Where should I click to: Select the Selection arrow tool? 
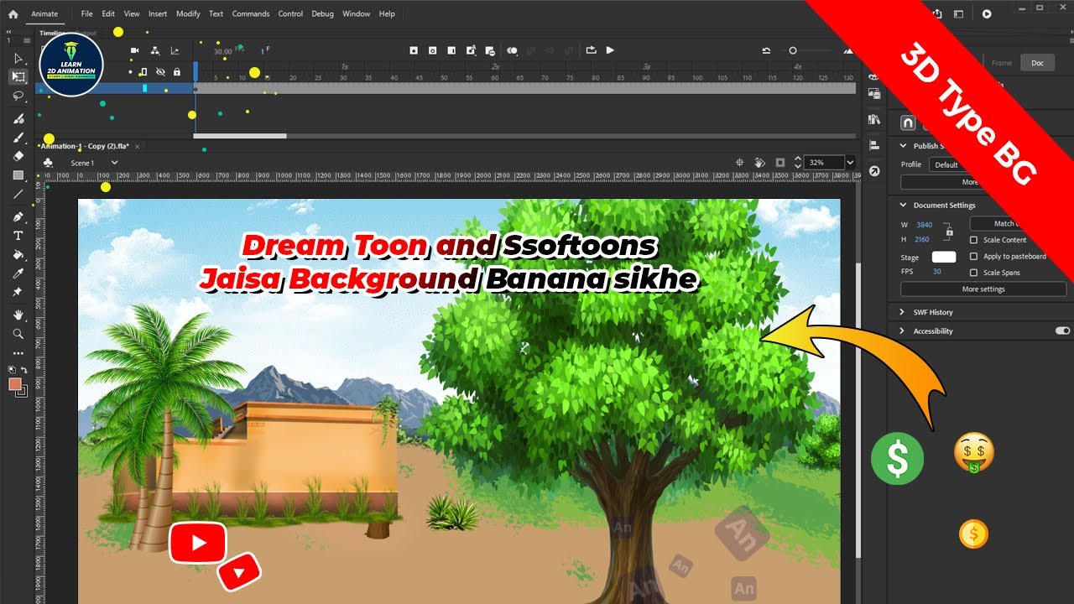pyautogui.click(x=18, y=58)
